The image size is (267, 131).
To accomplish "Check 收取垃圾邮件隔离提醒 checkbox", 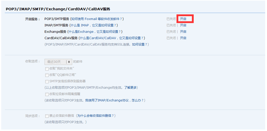I will 47,94.
